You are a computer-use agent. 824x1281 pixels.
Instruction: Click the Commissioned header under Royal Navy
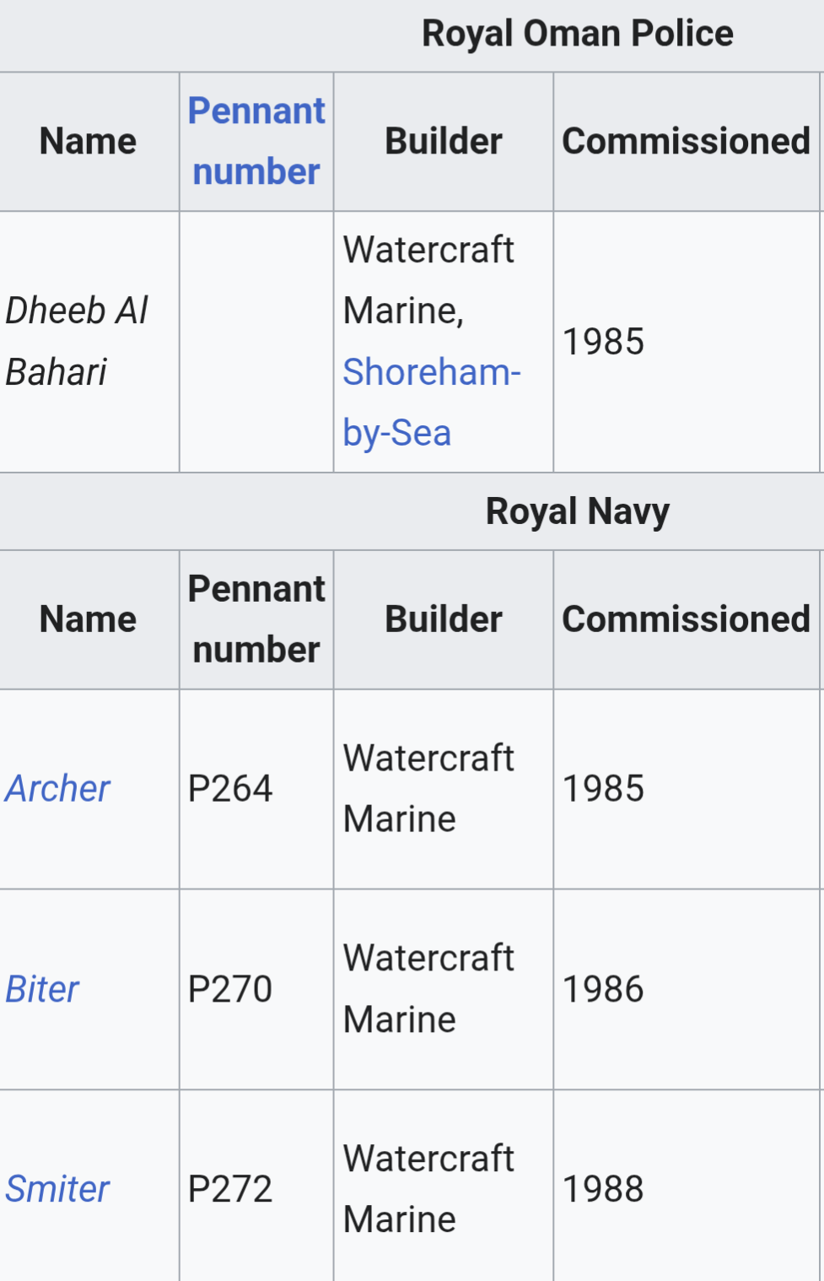[x=686, y=619]
